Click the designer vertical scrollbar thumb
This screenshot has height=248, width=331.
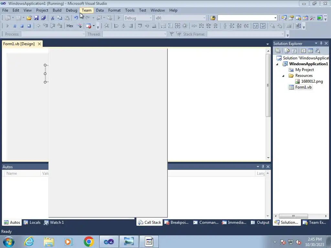[x=268, y=85]
